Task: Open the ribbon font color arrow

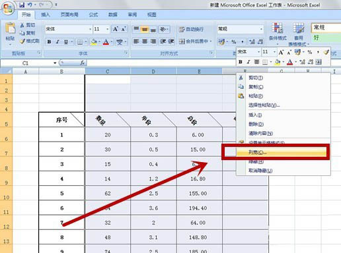Action: point(112,42)
